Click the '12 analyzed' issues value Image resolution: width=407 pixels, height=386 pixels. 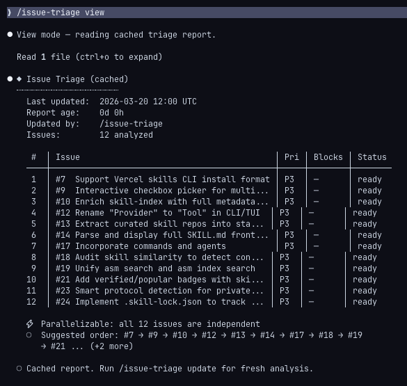(x=126, y=135)
